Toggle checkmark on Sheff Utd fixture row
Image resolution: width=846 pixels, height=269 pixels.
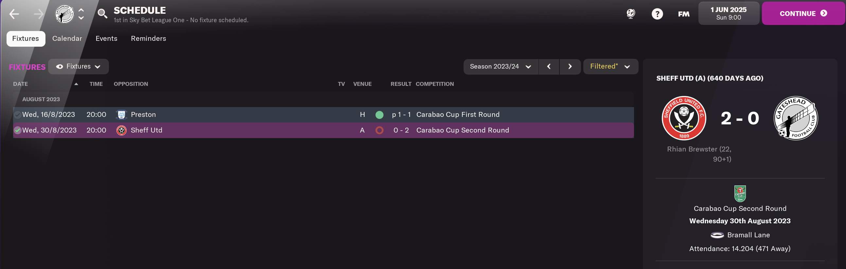coord(17,130)
